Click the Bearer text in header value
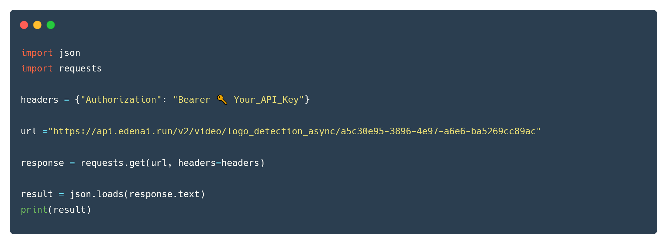Screen dimensions: 667x244 coord(194,100)
